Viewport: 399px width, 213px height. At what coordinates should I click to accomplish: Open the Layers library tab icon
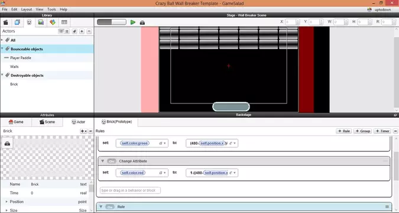(x=17, y=22)
